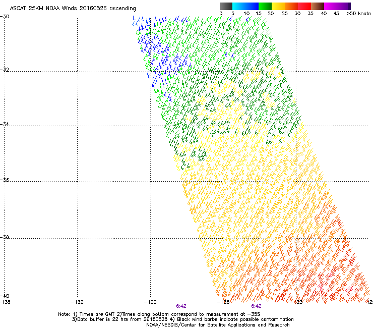Image resolution: width=373 pixels, height=328 pixels.
Task: Click the right purple 6:42 time label
Action: (x=256, y=306)
